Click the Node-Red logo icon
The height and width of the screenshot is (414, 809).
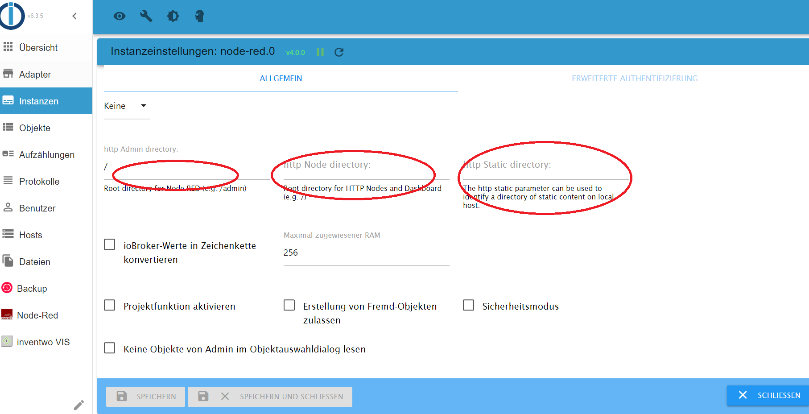tap(7, 315)
